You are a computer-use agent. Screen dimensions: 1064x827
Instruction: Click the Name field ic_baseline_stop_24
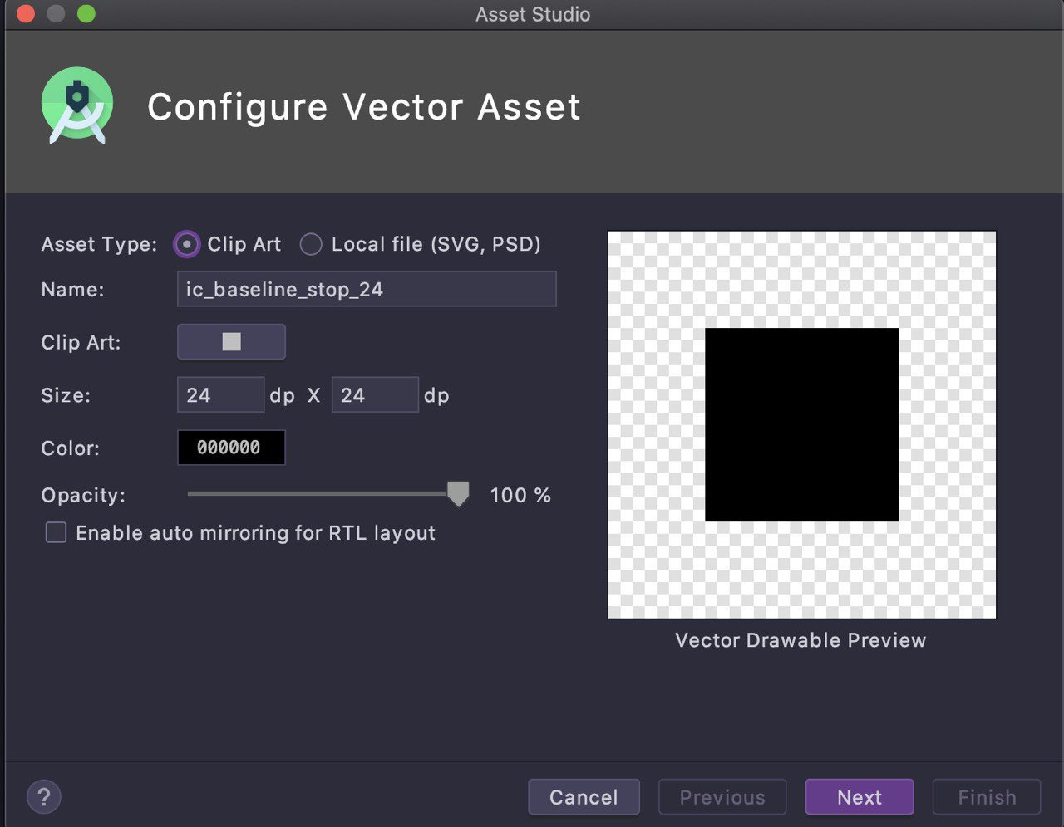point(367,289)
